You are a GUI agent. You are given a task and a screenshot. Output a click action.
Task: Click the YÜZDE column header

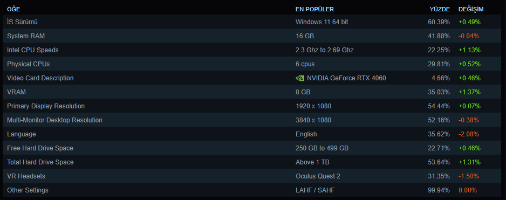click(440, 9)
